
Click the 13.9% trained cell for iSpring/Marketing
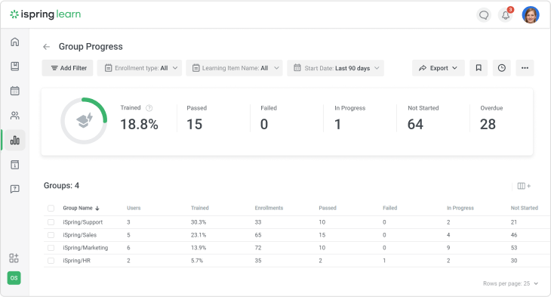pyautogui.click(x=199, y=248)
